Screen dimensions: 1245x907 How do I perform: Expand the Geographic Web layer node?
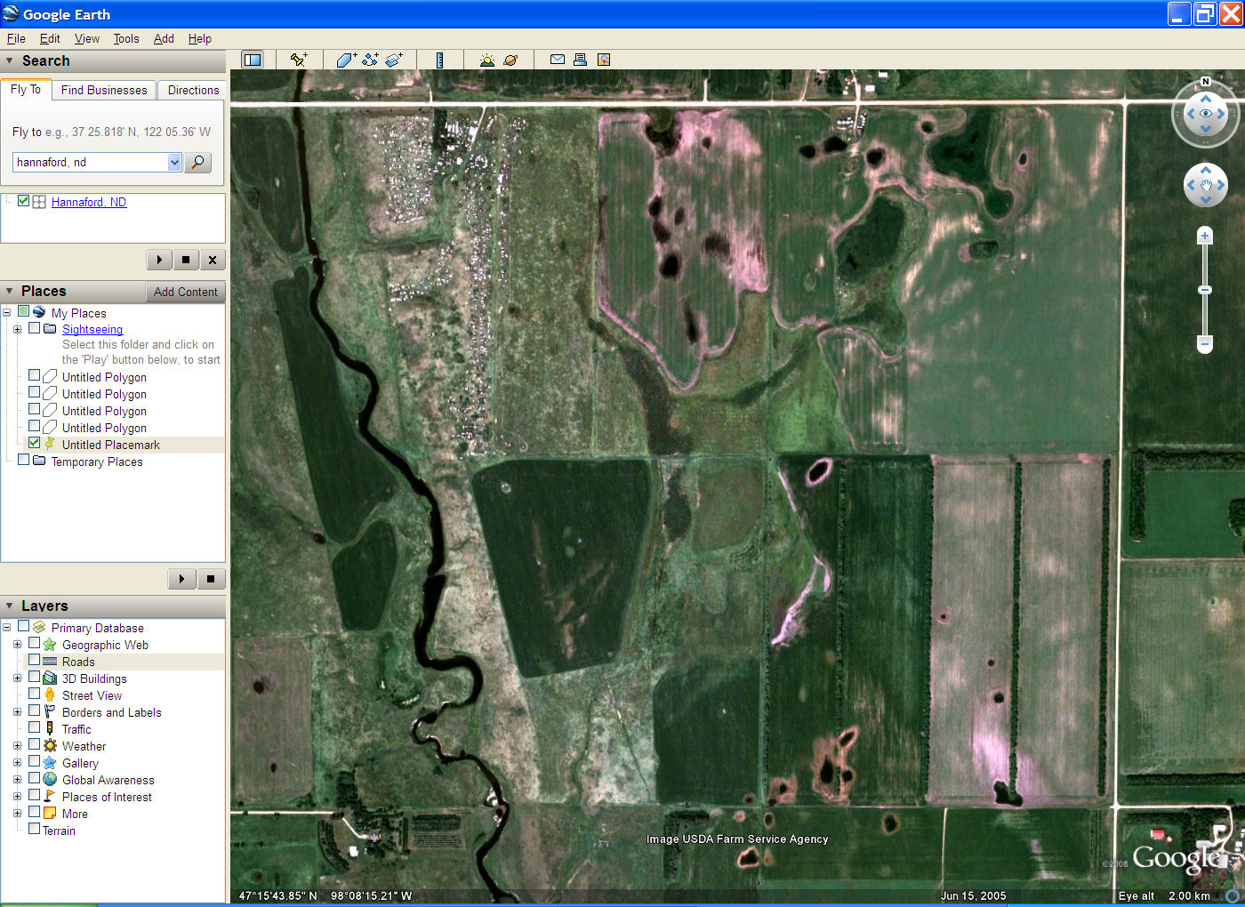(17, 644)
